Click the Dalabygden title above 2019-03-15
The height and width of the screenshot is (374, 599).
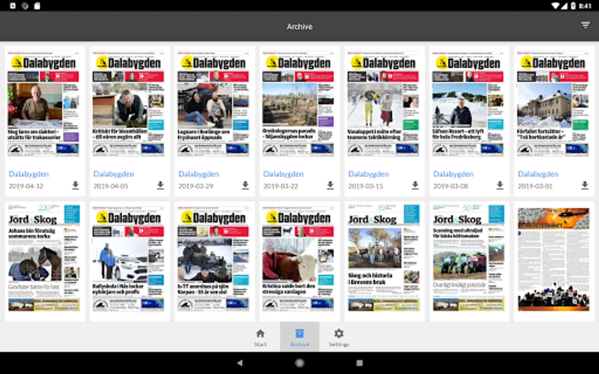tap(369, 174)
